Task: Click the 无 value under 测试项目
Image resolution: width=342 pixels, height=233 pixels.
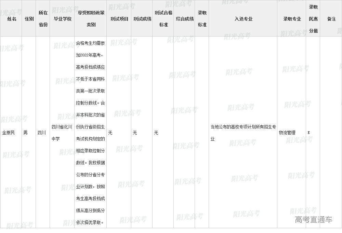Action: click(x=110, y=133)
